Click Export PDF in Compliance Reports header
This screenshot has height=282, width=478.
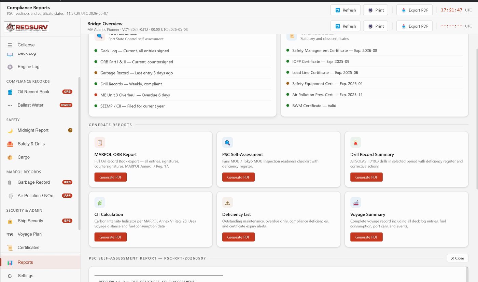click(414, 10)
